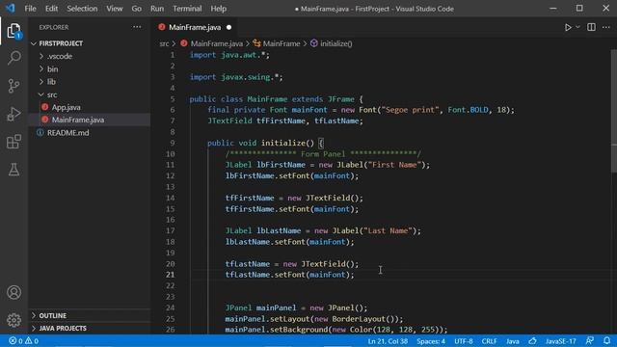Click the Form Panel comment on line 10
The image size is (617, 347).
click(323, 154)
